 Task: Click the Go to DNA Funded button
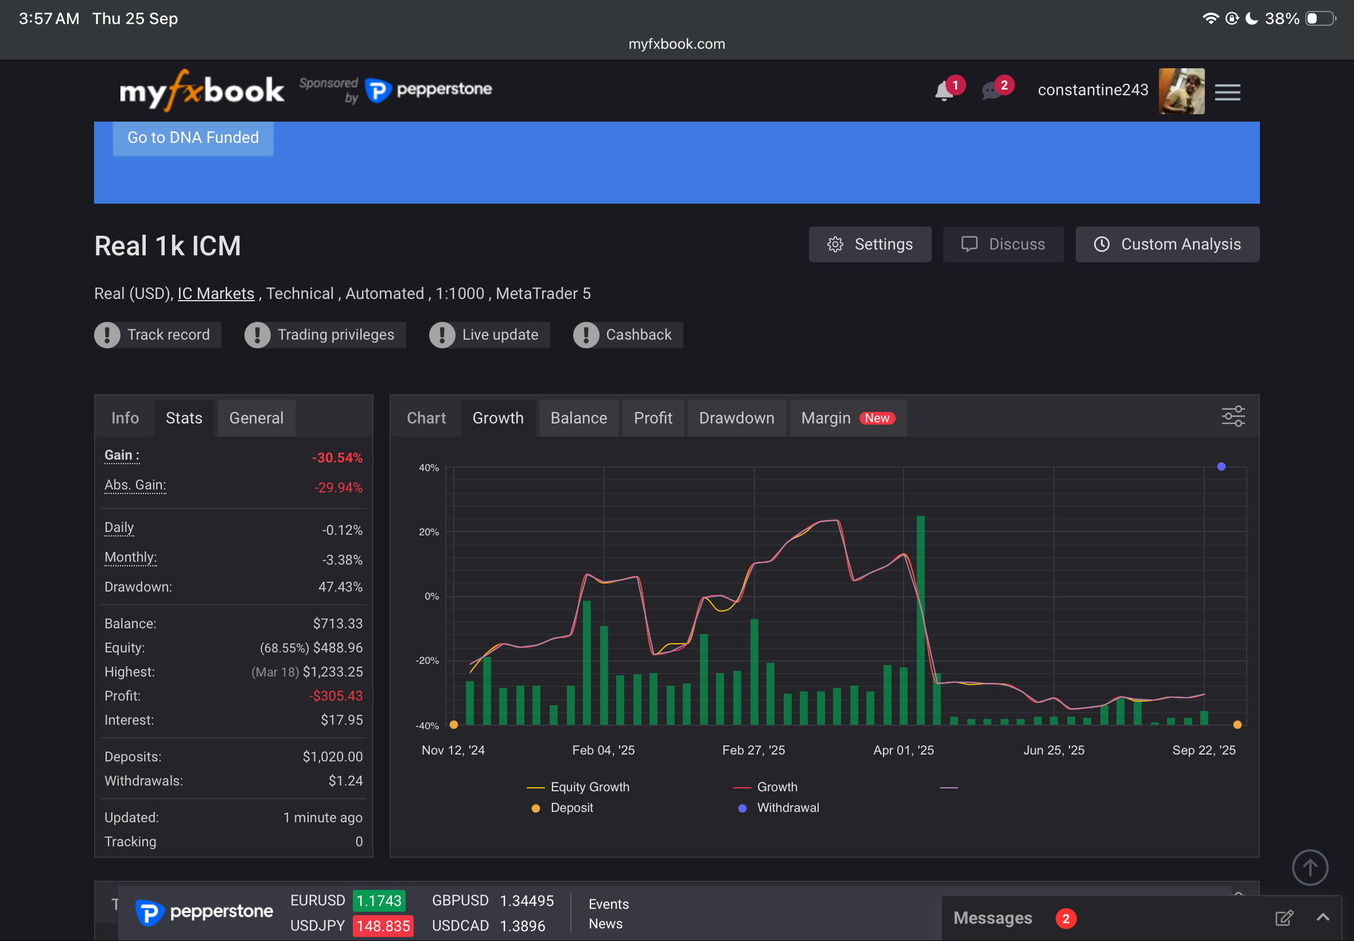click(193, 137)
